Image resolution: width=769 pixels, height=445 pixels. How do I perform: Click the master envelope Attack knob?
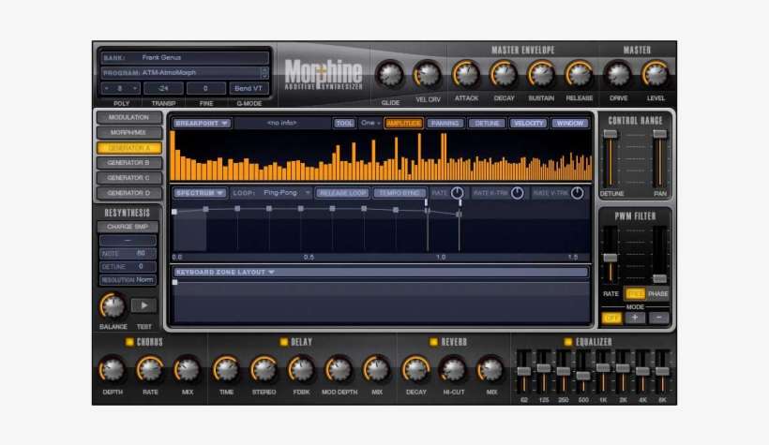click(x=466, y=75)
